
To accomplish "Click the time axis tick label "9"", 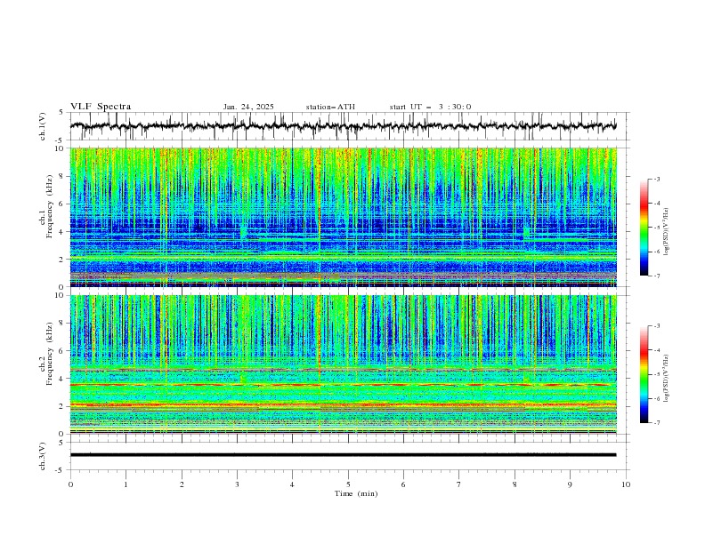I will (x=570, y=484).
